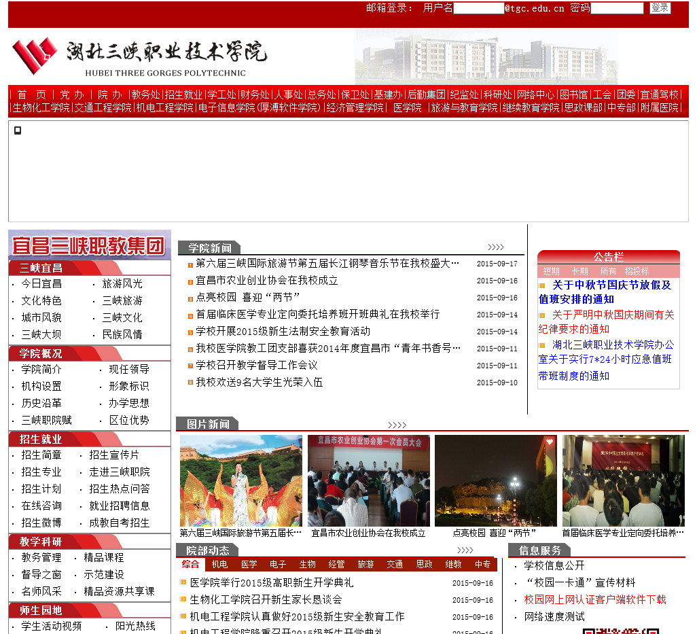
Task: Open the 就业招聘信息 sidebar link
Action: coord(119,506)
